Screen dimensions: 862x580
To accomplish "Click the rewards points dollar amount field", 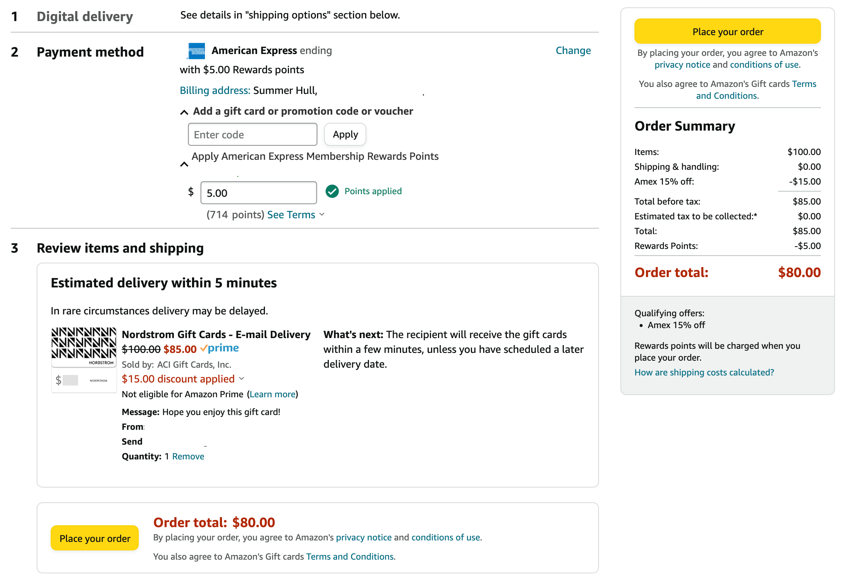I will [x=258, y=193].
